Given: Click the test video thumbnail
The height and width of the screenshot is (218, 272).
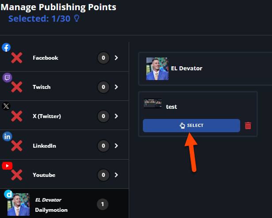Looking at the screenshot, I should coord(153,103).
